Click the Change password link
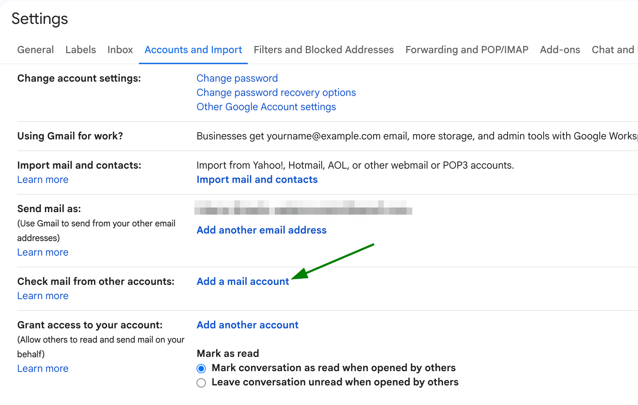 coord(237,78)
